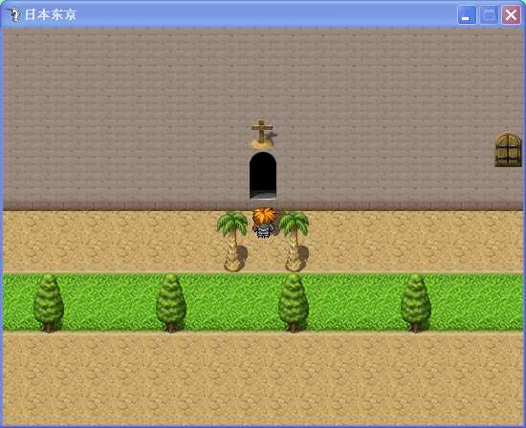Click the application icon in the title bar
This screenshot has height=428, width=526.
[x=13, y=14]
